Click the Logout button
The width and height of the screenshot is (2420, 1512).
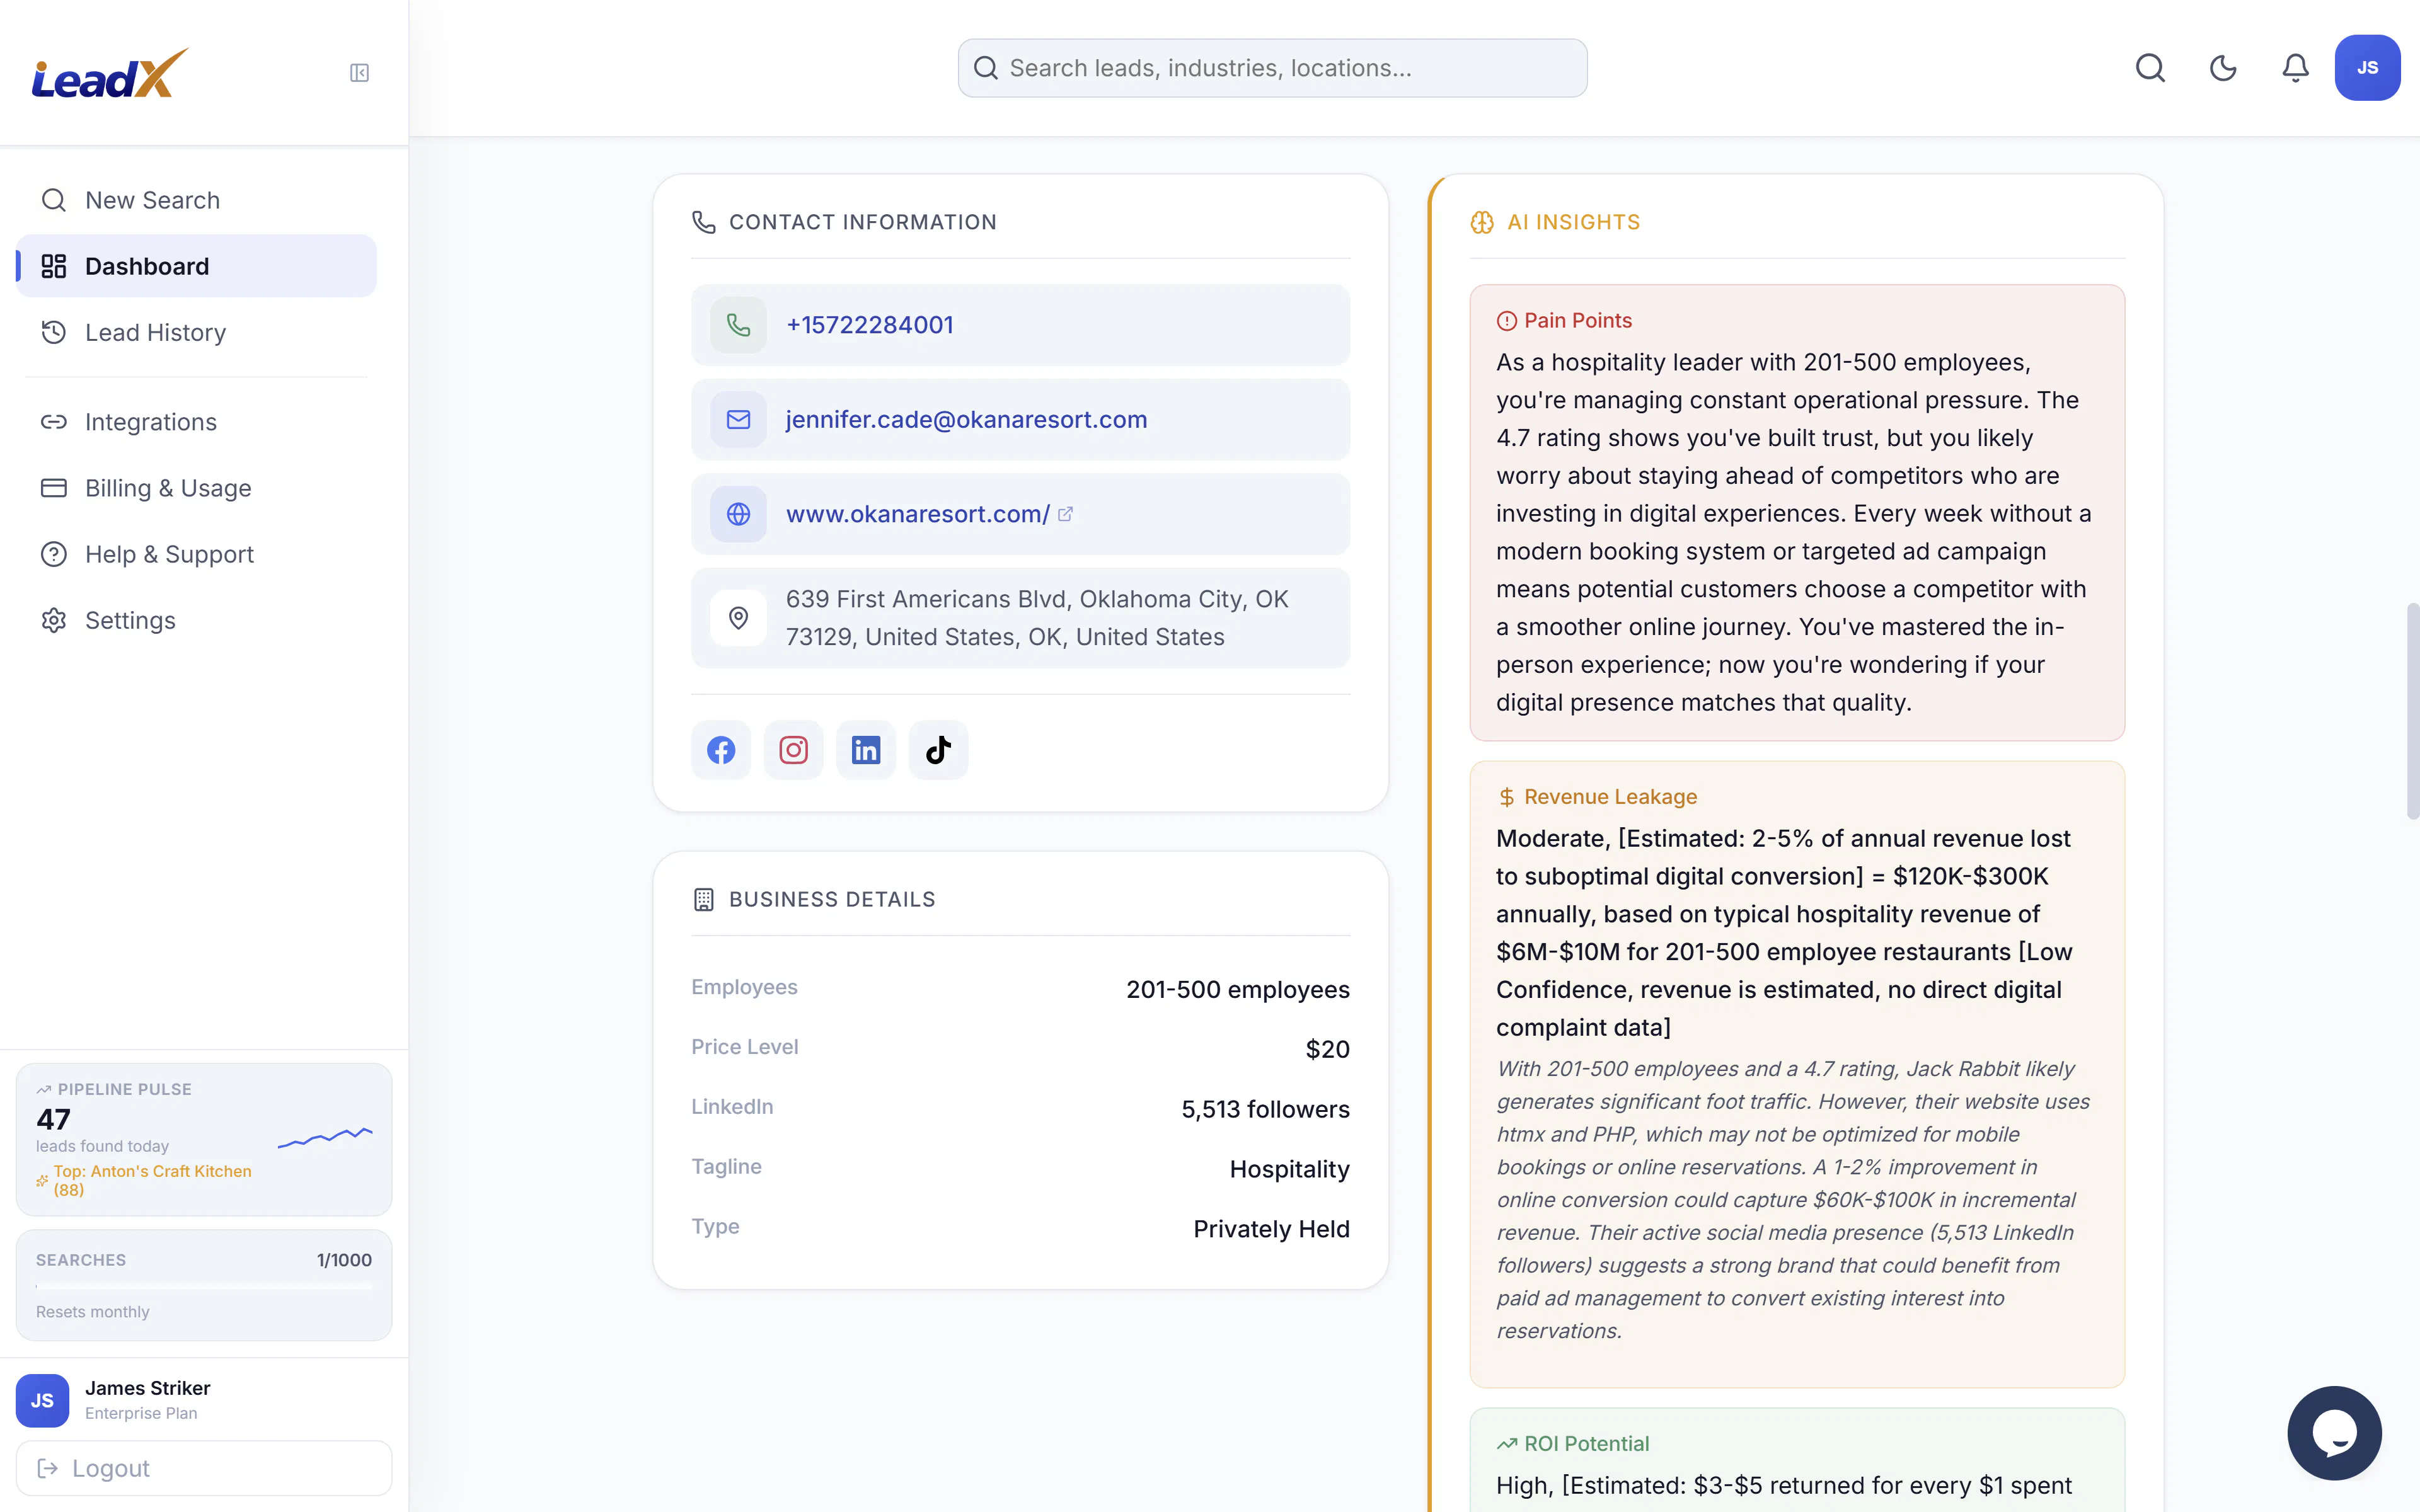tap(204, 1468)
